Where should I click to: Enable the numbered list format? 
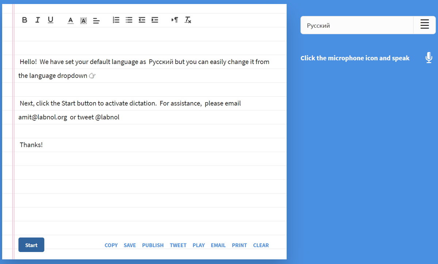pos(116,20)
